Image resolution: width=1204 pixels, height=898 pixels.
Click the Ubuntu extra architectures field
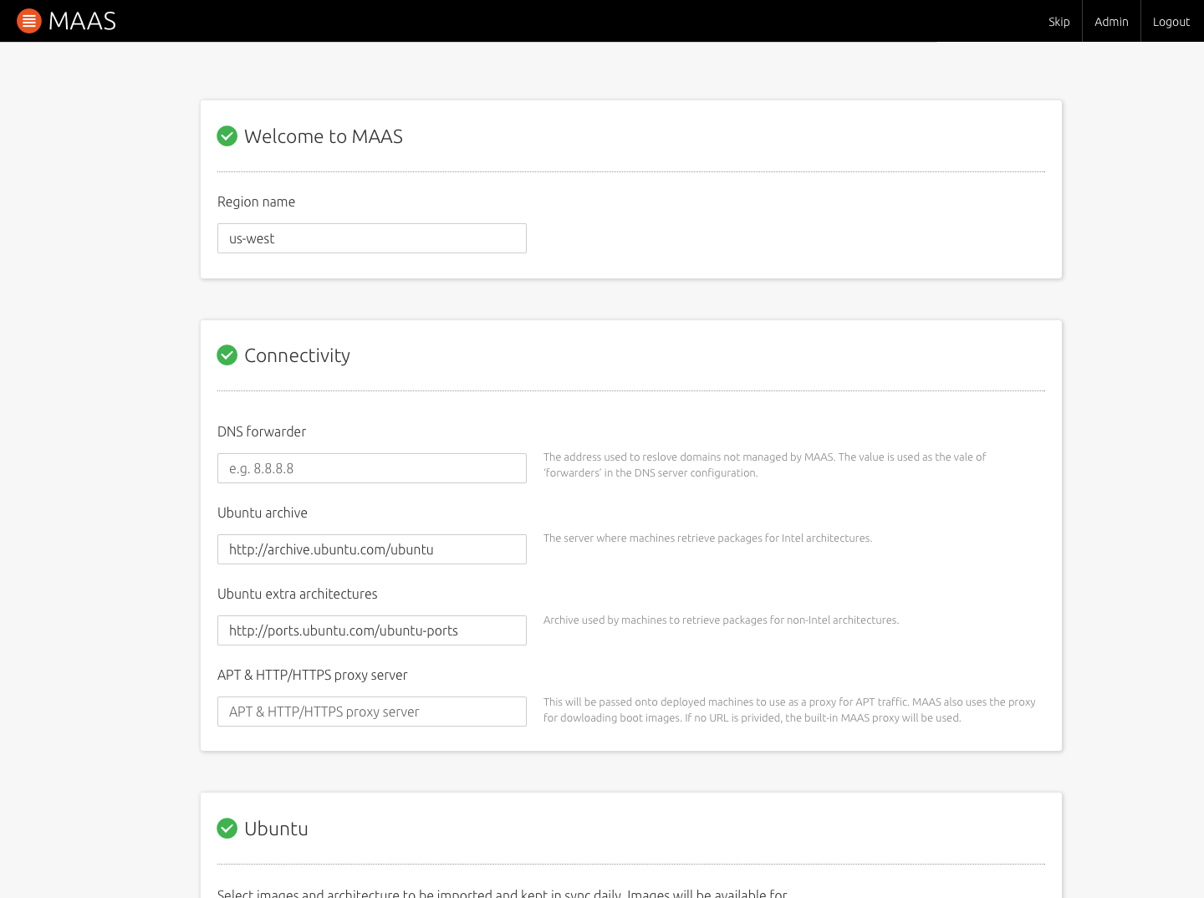(x=372, y=630)
